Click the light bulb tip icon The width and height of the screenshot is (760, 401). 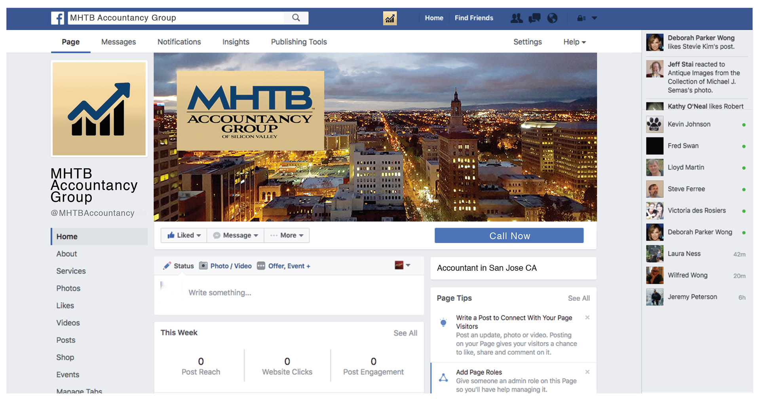point(444,322)
